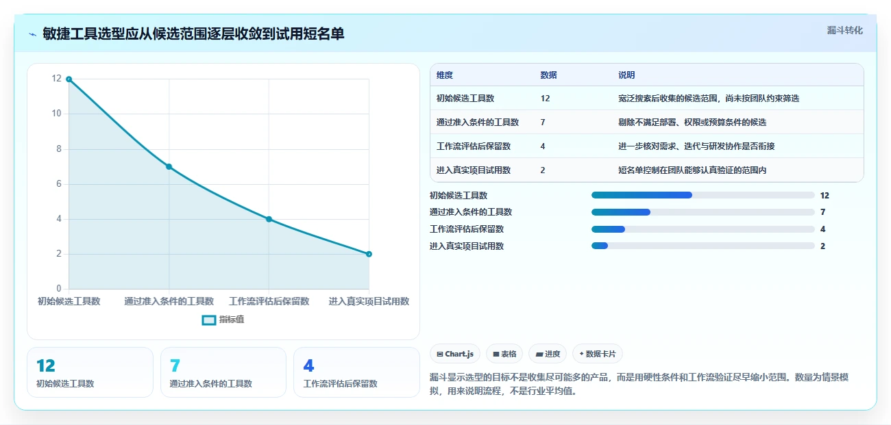Click description 短名单控制在团队能够认真验证的范围内

(x=692, y=170)
